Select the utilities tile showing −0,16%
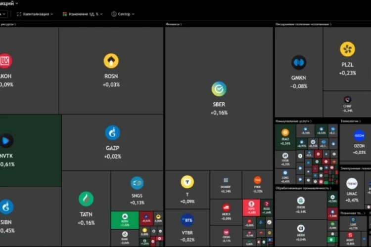The image size is (371, 247). (306, 131)
